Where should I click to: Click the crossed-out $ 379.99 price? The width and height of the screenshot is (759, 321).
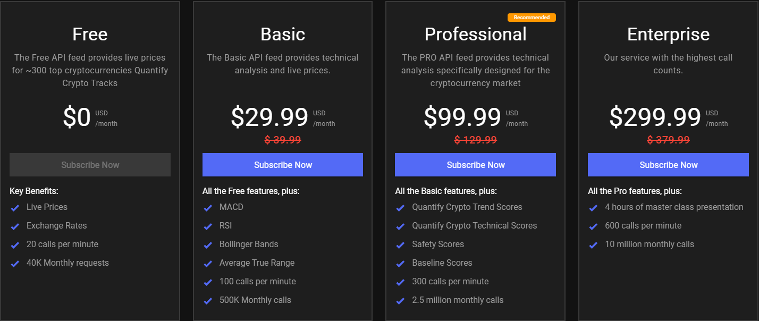(x=668, y=140)
